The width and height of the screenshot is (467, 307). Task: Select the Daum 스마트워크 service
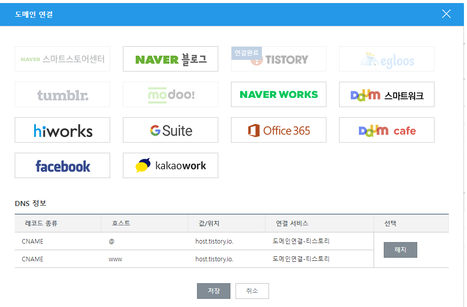click(x=386, y=94)
